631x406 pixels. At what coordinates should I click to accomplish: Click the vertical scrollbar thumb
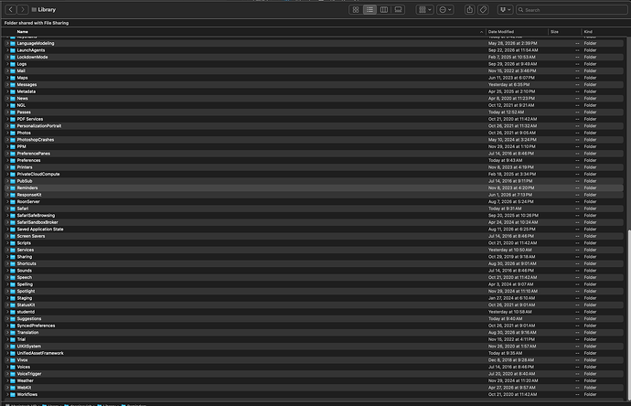629,314
